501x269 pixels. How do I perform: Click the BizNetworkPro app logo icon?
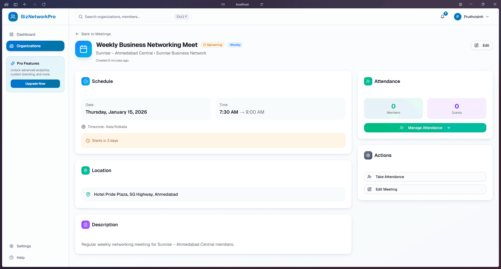13,16
